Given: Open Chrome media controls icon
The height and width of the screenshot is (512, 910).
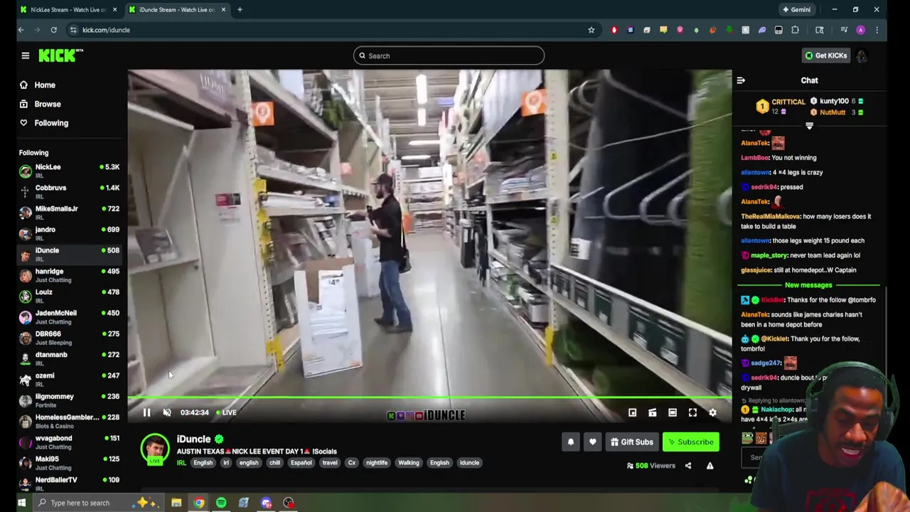Looking at the screenshot, I should 844,30.
